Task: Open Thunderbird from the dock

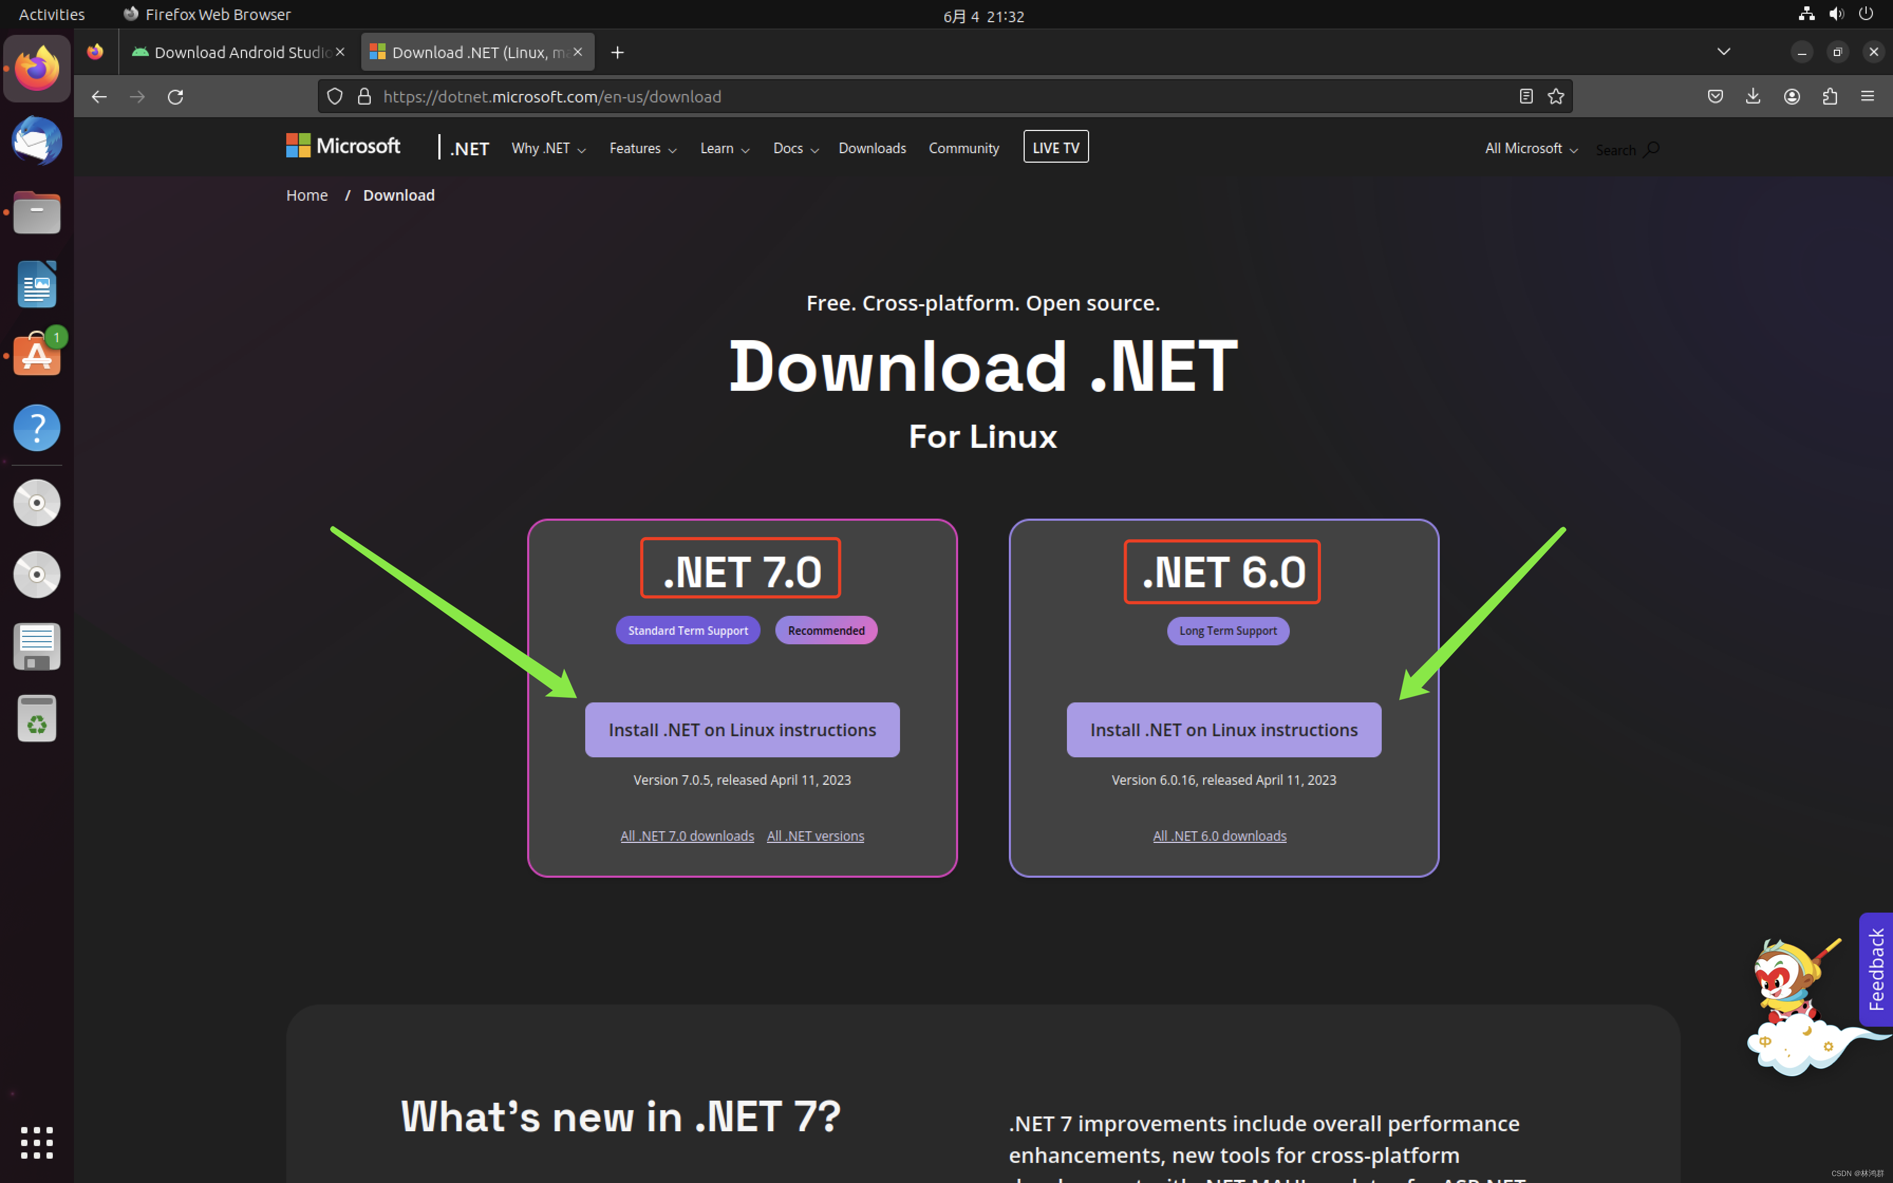Action: tap(36, 142)
